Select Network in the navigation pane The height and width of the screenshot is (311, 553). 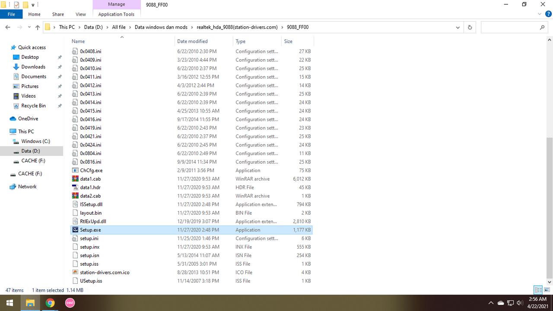click(27, 187)
